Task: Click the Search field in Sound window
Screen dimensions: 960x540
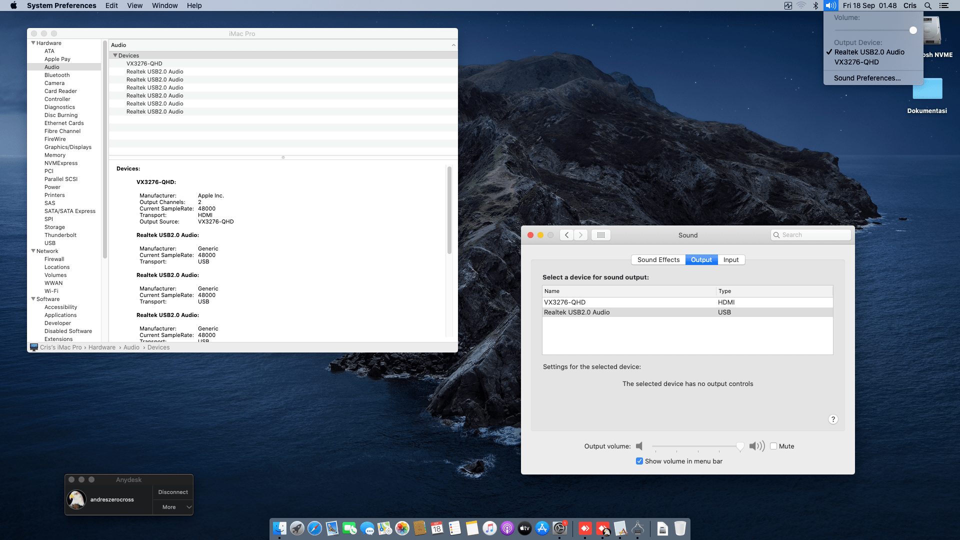Action: [811, 235]
